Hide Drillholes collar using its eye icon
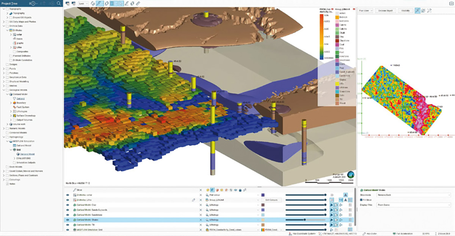 tap(67, 195)
